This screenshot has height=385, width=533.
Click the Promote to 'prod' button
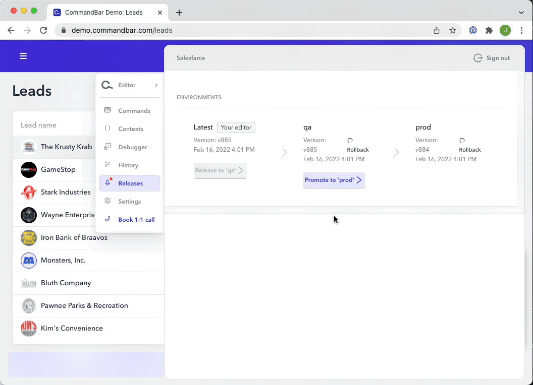pyautogui.click(x=334, y=180)
